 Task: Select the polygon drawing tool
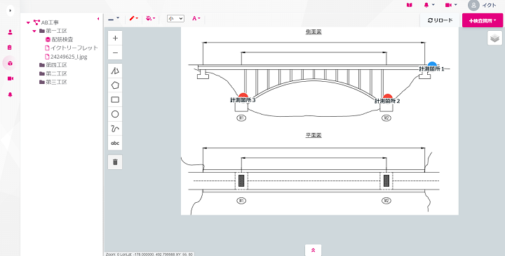click(x=115, y=85)
